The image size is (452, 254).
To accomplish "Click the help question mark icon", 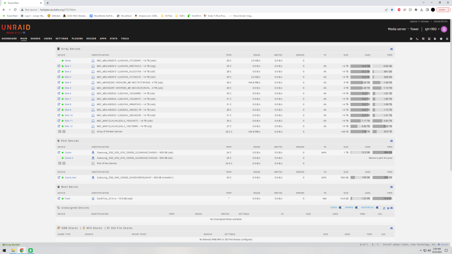I will tap(441, 38).
